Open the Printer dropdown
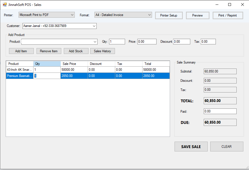The height and width of the screenshot is (170, 249). (47, 15)
